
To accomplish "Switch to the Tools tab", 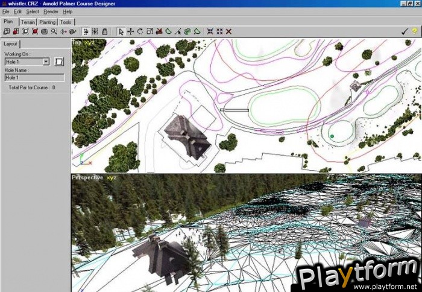I will [x=66, y=22].
